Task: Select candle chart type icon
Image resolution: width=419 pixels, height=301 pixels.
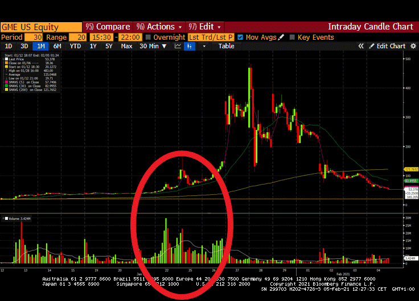Action: 190,46
